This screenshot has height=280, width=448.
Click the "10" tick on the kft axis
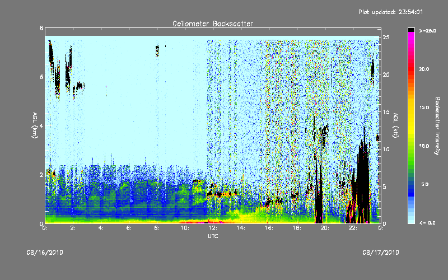pos(386,149)
